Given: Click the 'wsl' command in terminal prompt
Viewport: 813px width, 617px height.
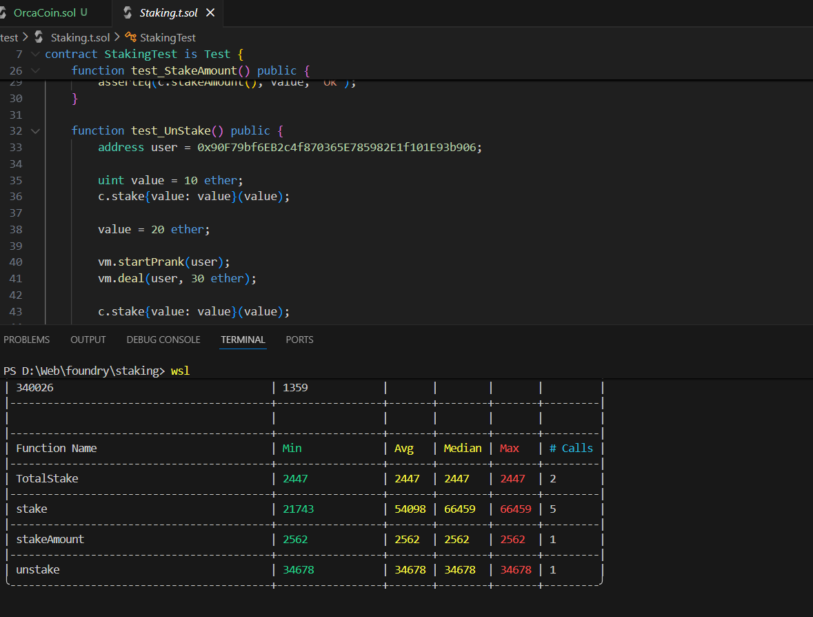Looking at the screenshot, I should click(x=181, y=371).
